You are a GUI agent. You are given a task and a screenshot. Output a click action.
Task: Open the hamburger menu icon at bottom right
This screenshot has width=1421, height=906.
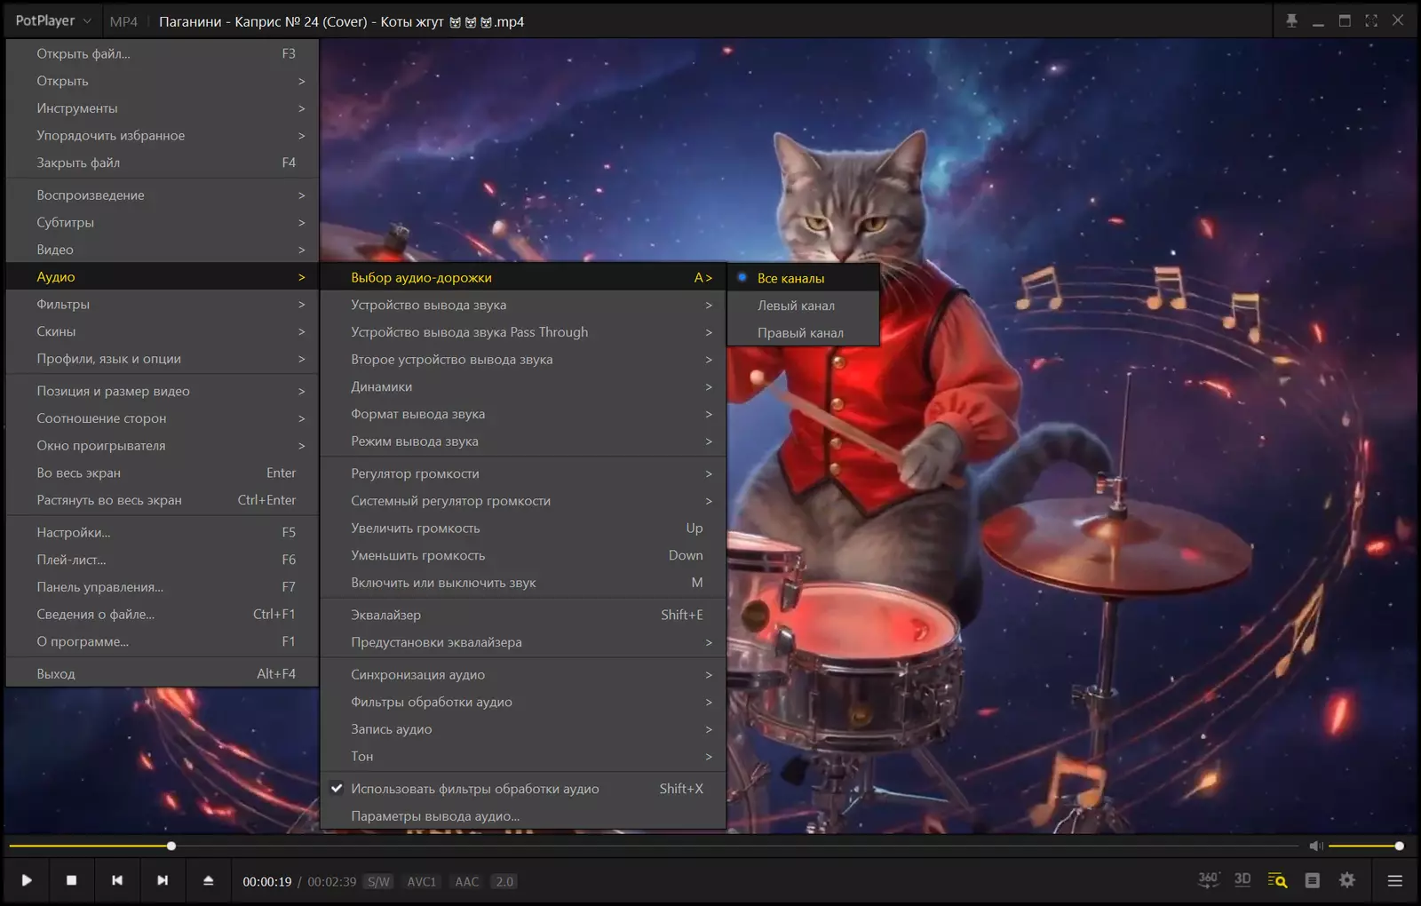(x=1395, y=880)
